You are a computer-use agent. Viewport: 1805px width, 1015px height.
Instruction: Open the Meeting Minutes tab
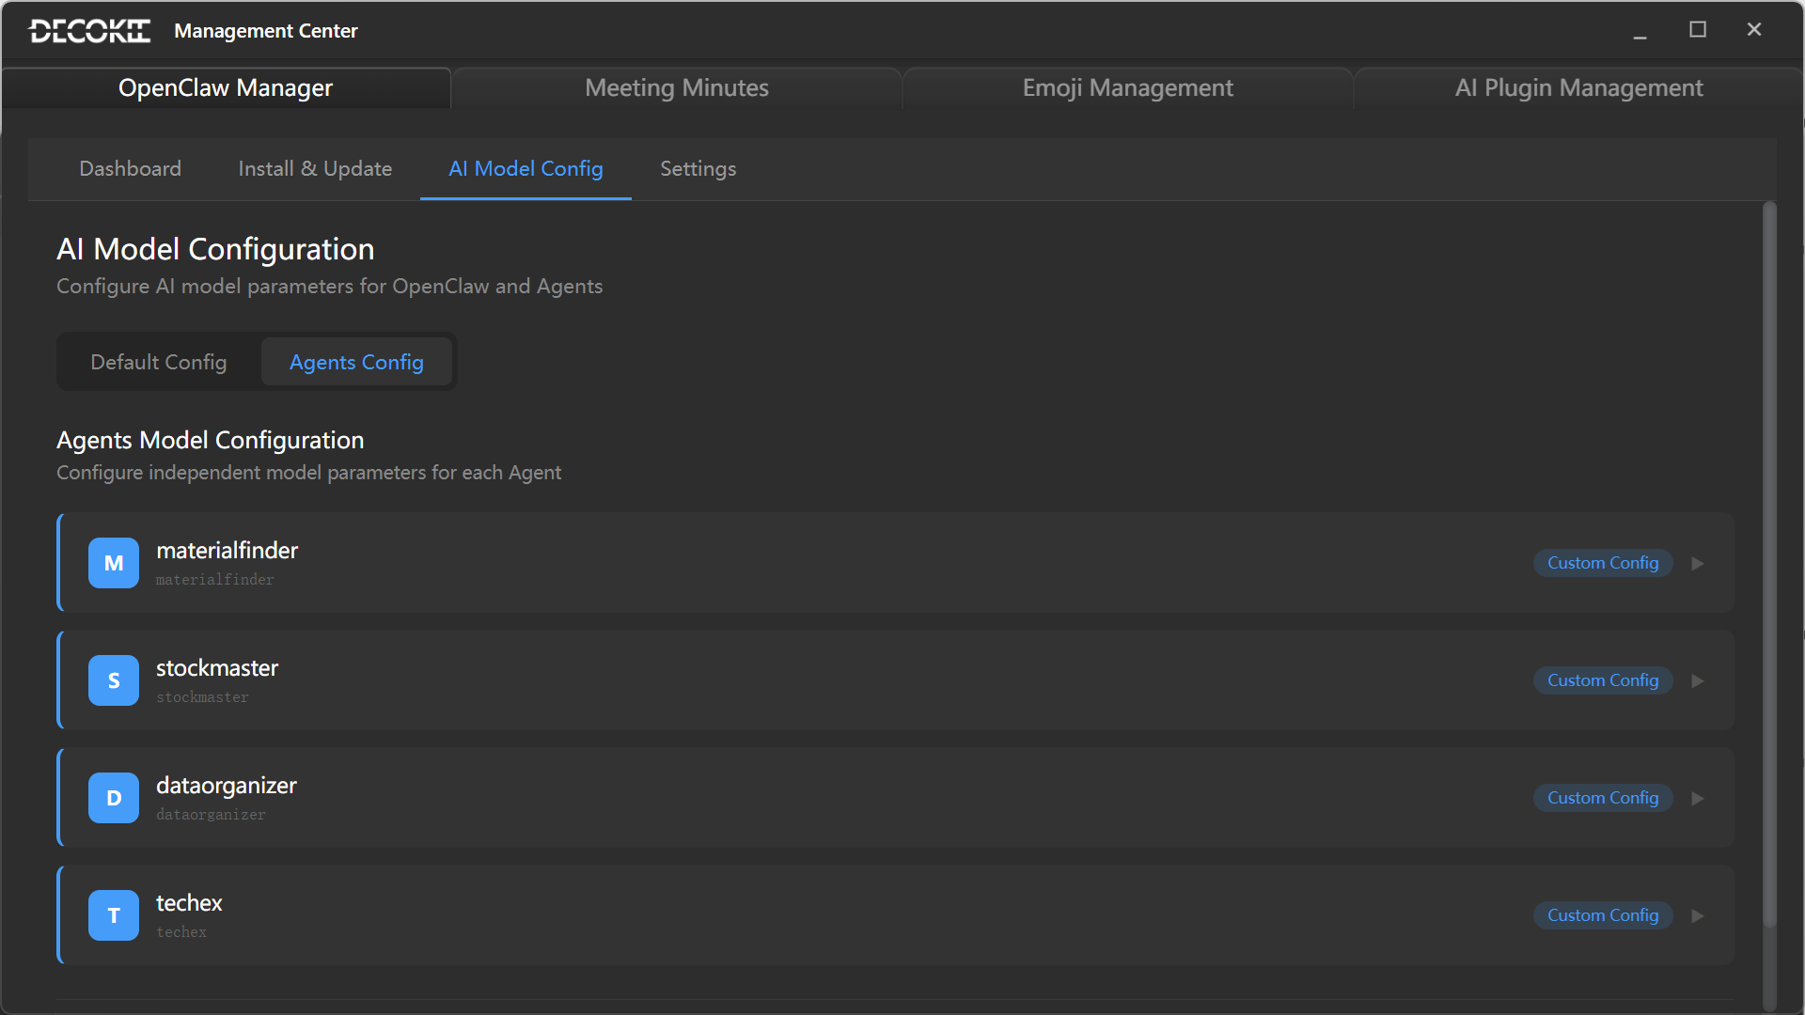[x=677, y=87]
